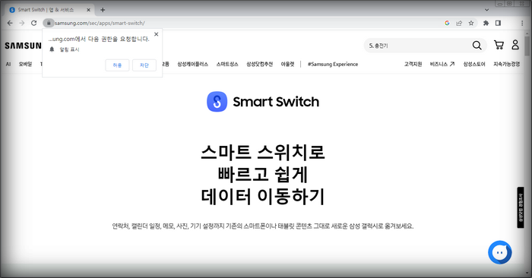Viewport: 532px width, 278px height.
Task: Toggle the browser side panel
Action: (x=498, y=23)
